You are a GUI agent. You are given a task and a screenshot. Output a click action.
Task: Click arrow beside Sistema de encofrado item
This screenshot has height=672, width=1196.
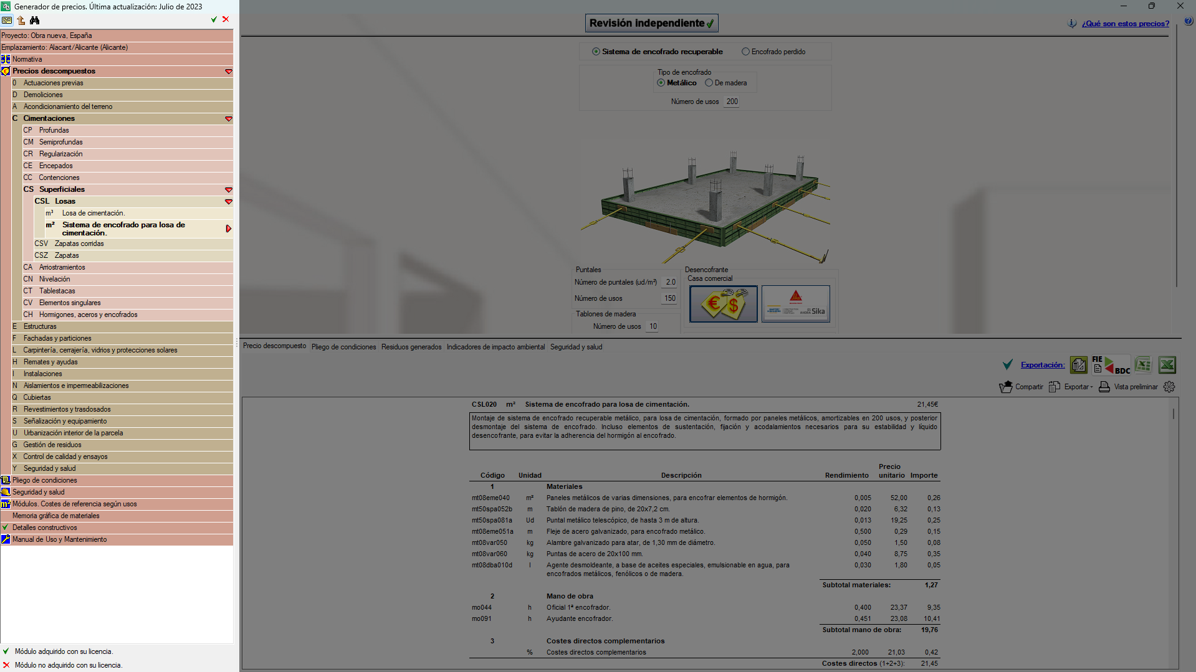click(x=229, y=229)
